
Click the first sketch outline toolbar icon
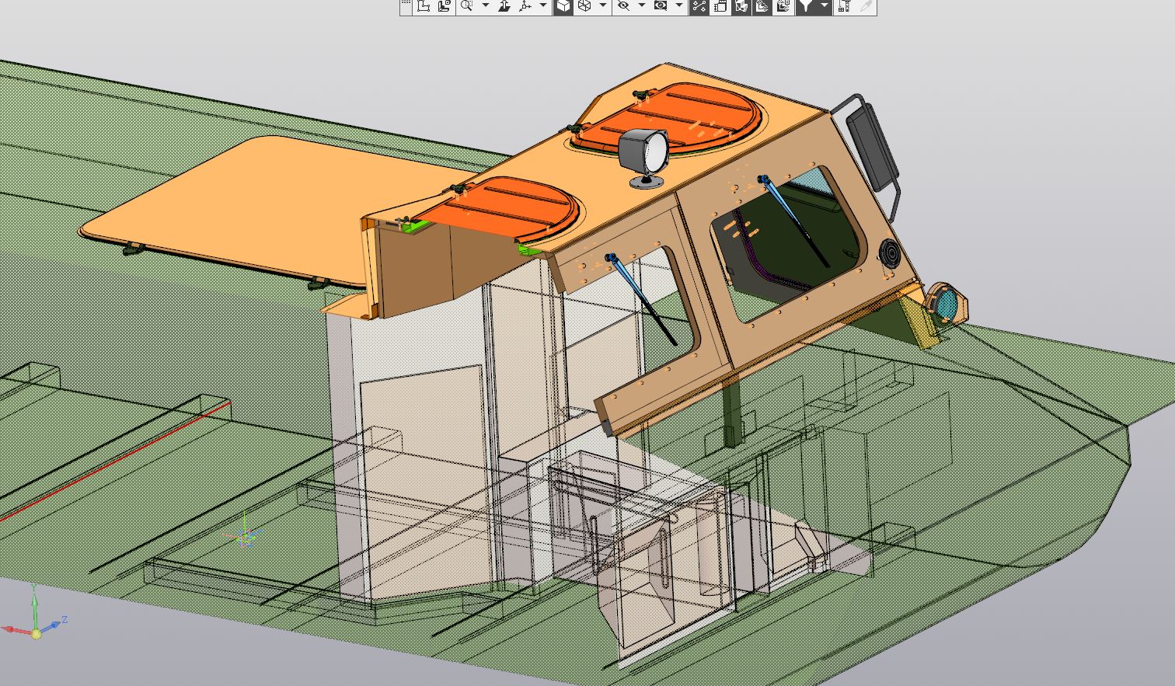tap(424, 6)
